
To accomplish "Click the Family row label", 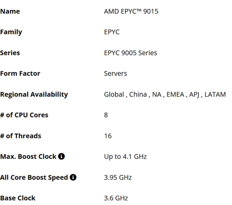I will click(x=11, y=32).
